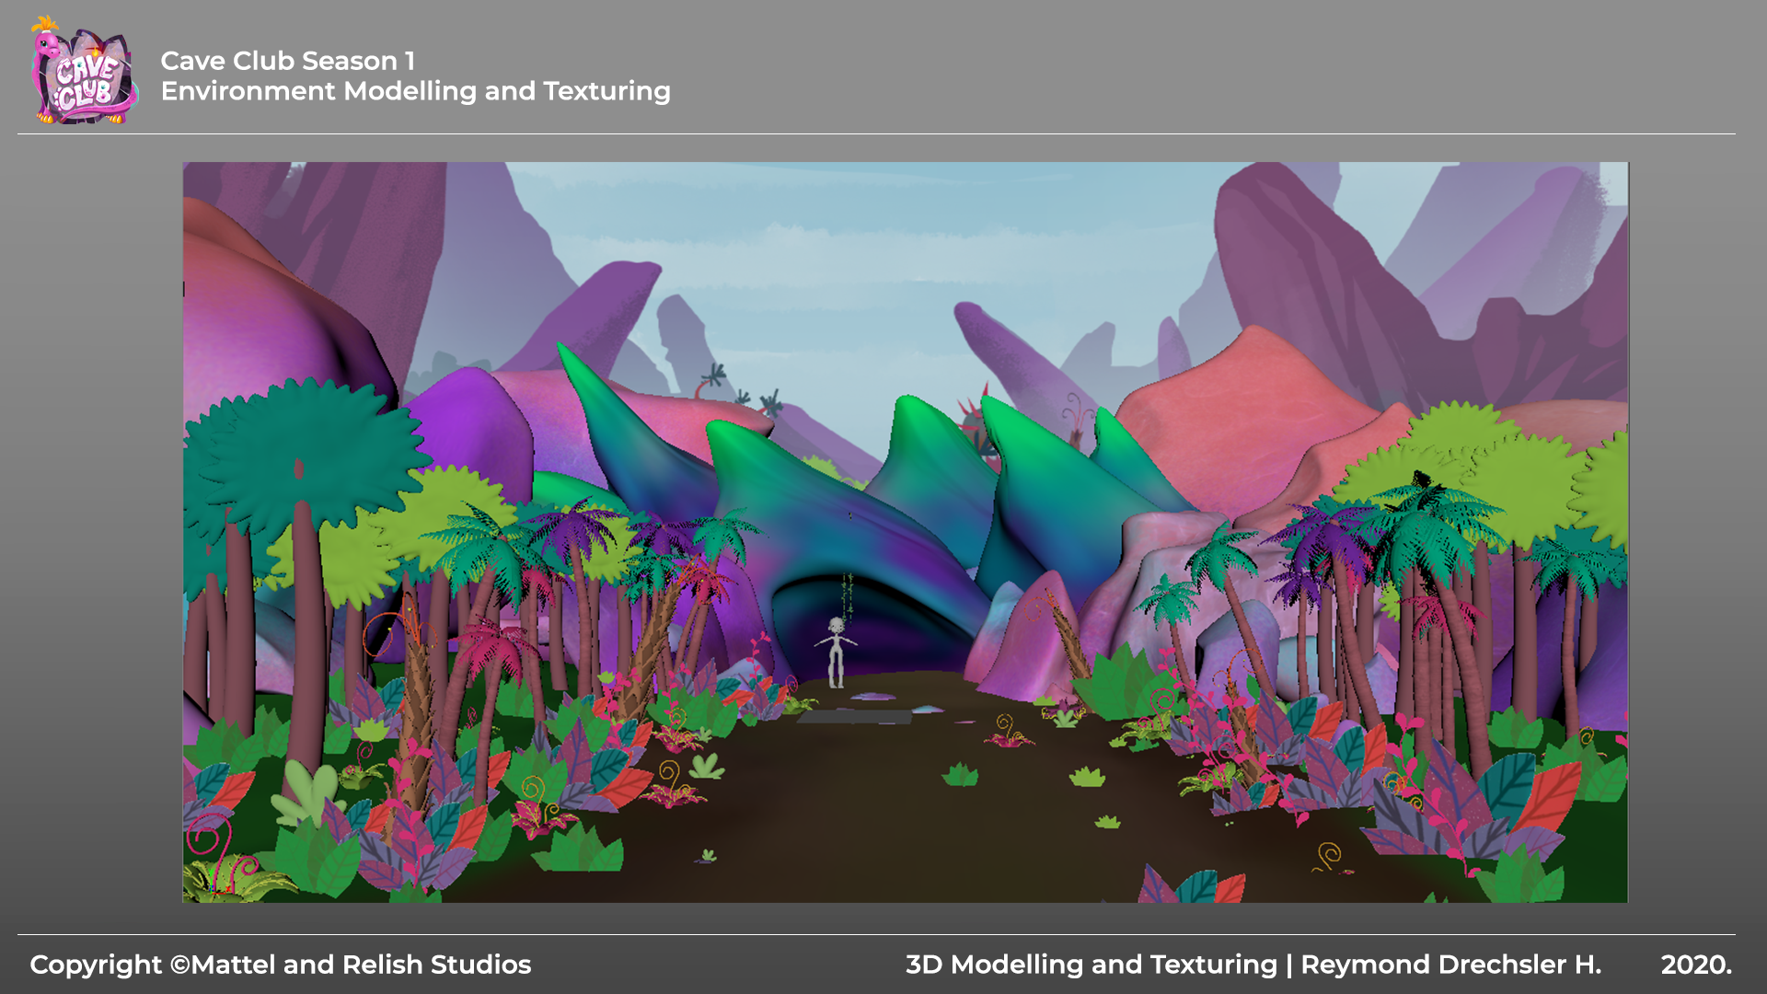The image size is (1767, 994).
Task: Click the "3D Modelling and Texturing" credit text
Action: 1091,964
